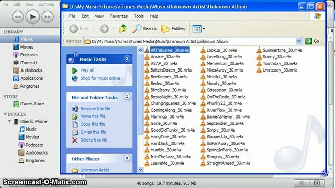This screenshot has width=335, height=188.
Task: Open iTunes Controls menu
Action: (46, 4)
